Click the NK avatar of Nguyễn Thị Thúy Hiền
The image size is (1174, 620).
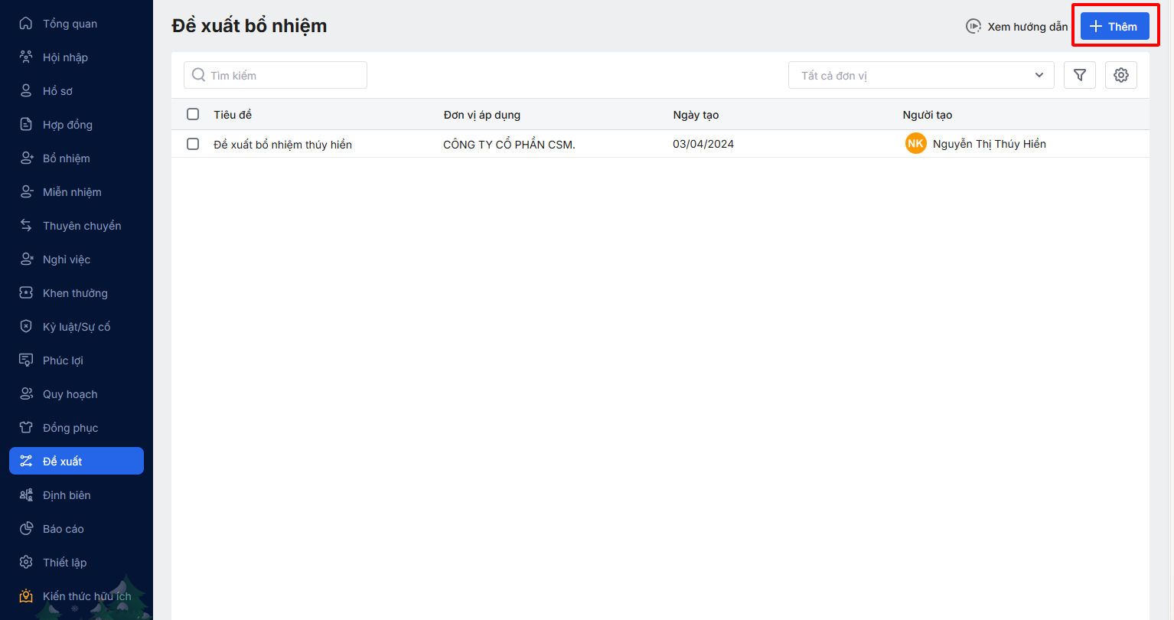pos(915,144)
